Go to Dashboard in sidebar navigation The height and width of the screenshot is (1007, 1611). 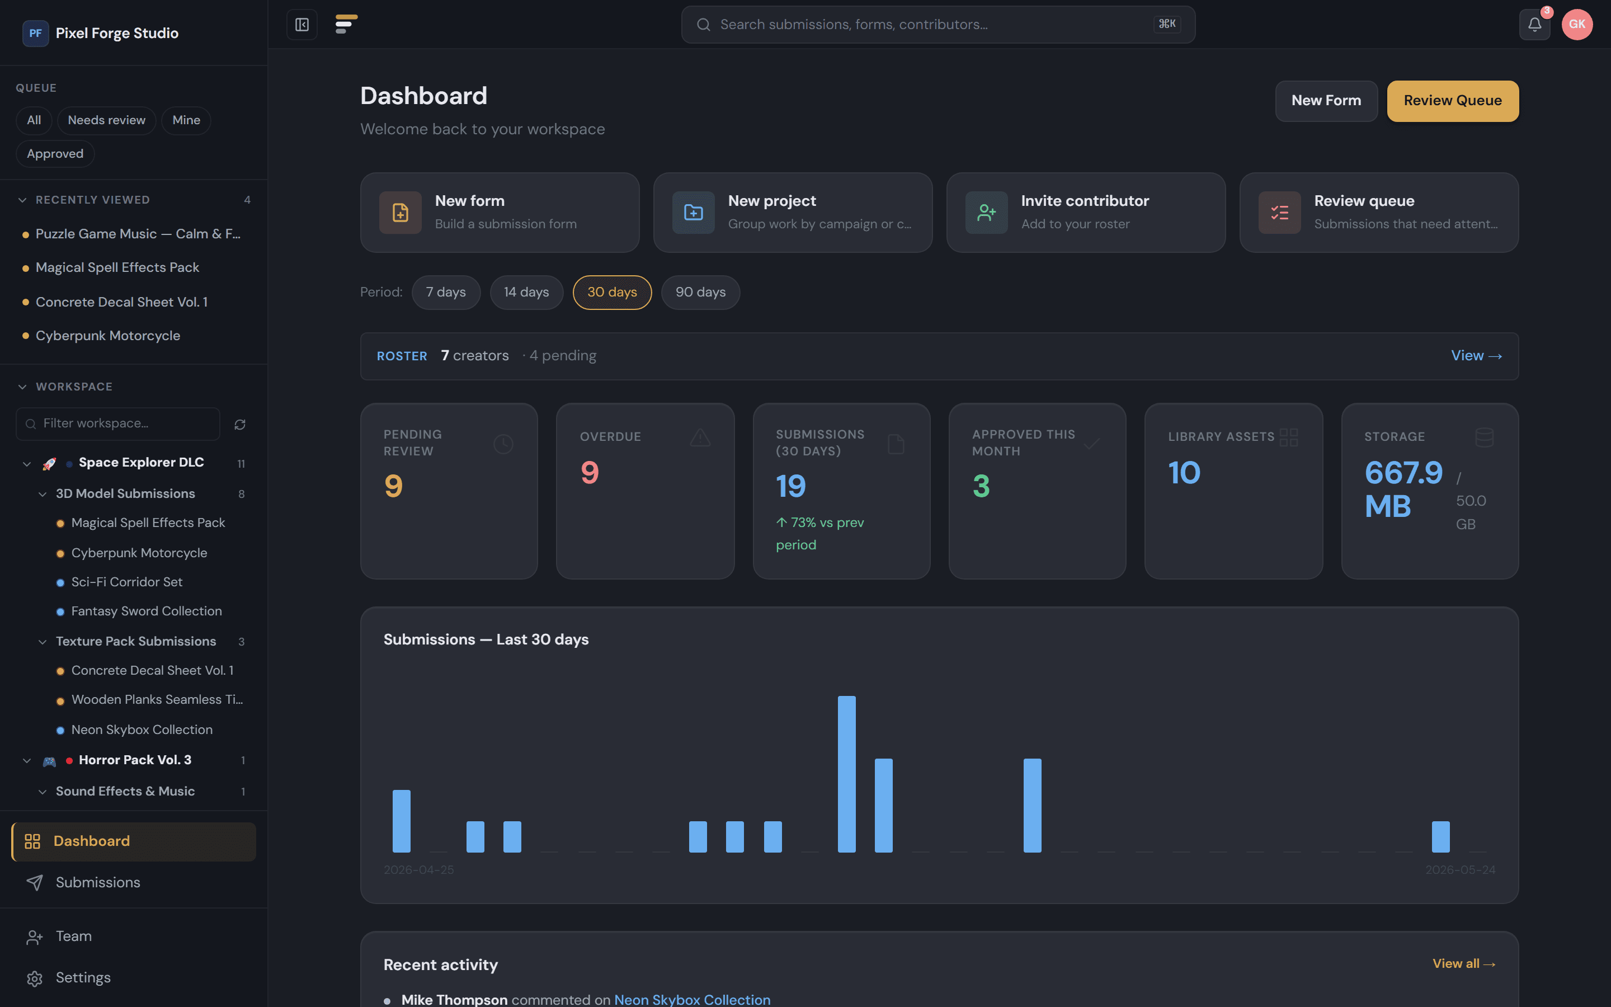click(x=134, y=841)
